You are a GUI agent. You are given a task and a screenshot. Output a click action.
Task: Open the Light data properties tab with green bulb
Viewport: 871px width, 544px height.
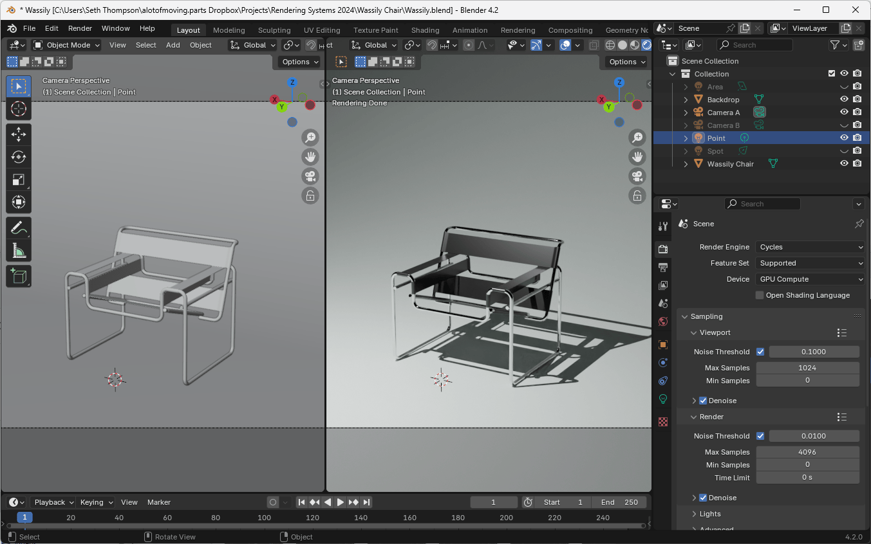(663, 399)
